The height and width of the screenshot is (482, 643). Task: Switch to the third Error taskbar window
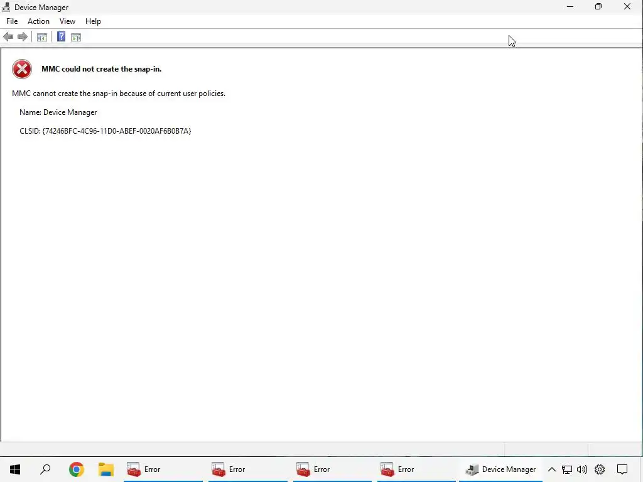[x=332, y=469]
